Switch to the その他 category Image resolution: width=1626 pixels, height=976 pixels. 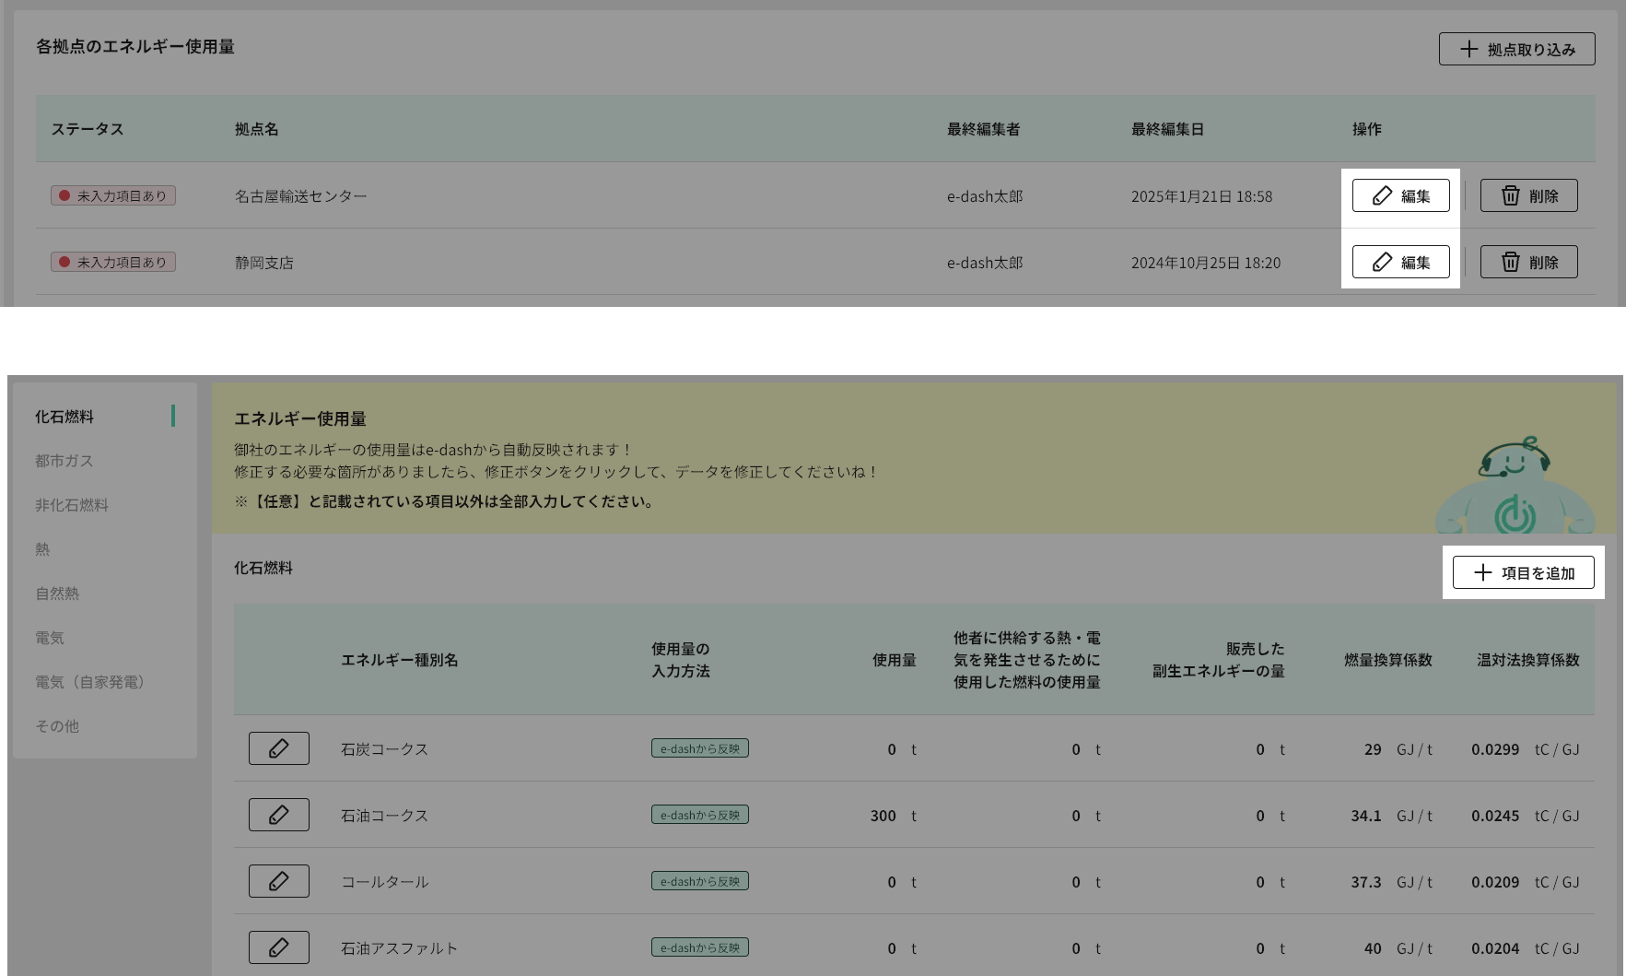[56, 726]
